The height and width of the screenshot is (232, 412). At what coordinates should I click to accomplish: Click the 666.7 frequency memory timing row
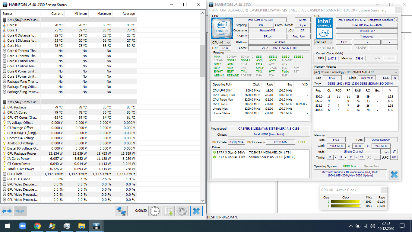click(356, 101)
